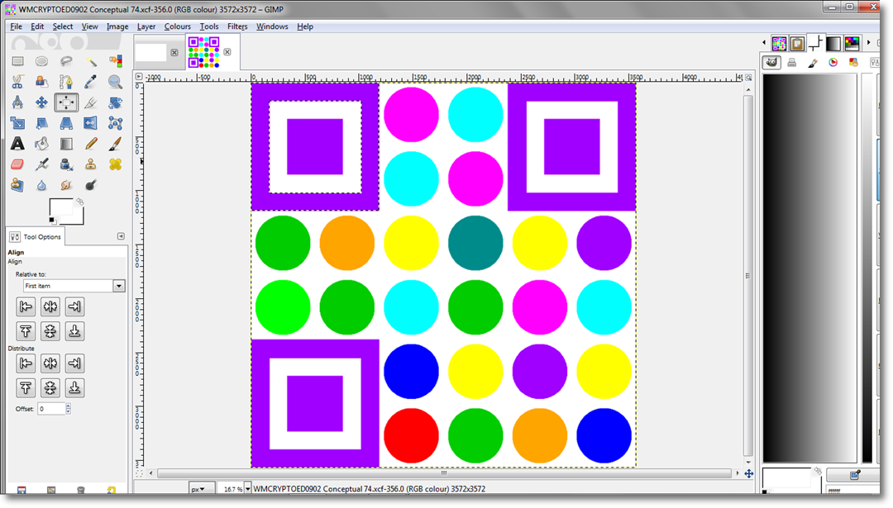Select the Colour Picker eyedropper tool

click(91, 82)
